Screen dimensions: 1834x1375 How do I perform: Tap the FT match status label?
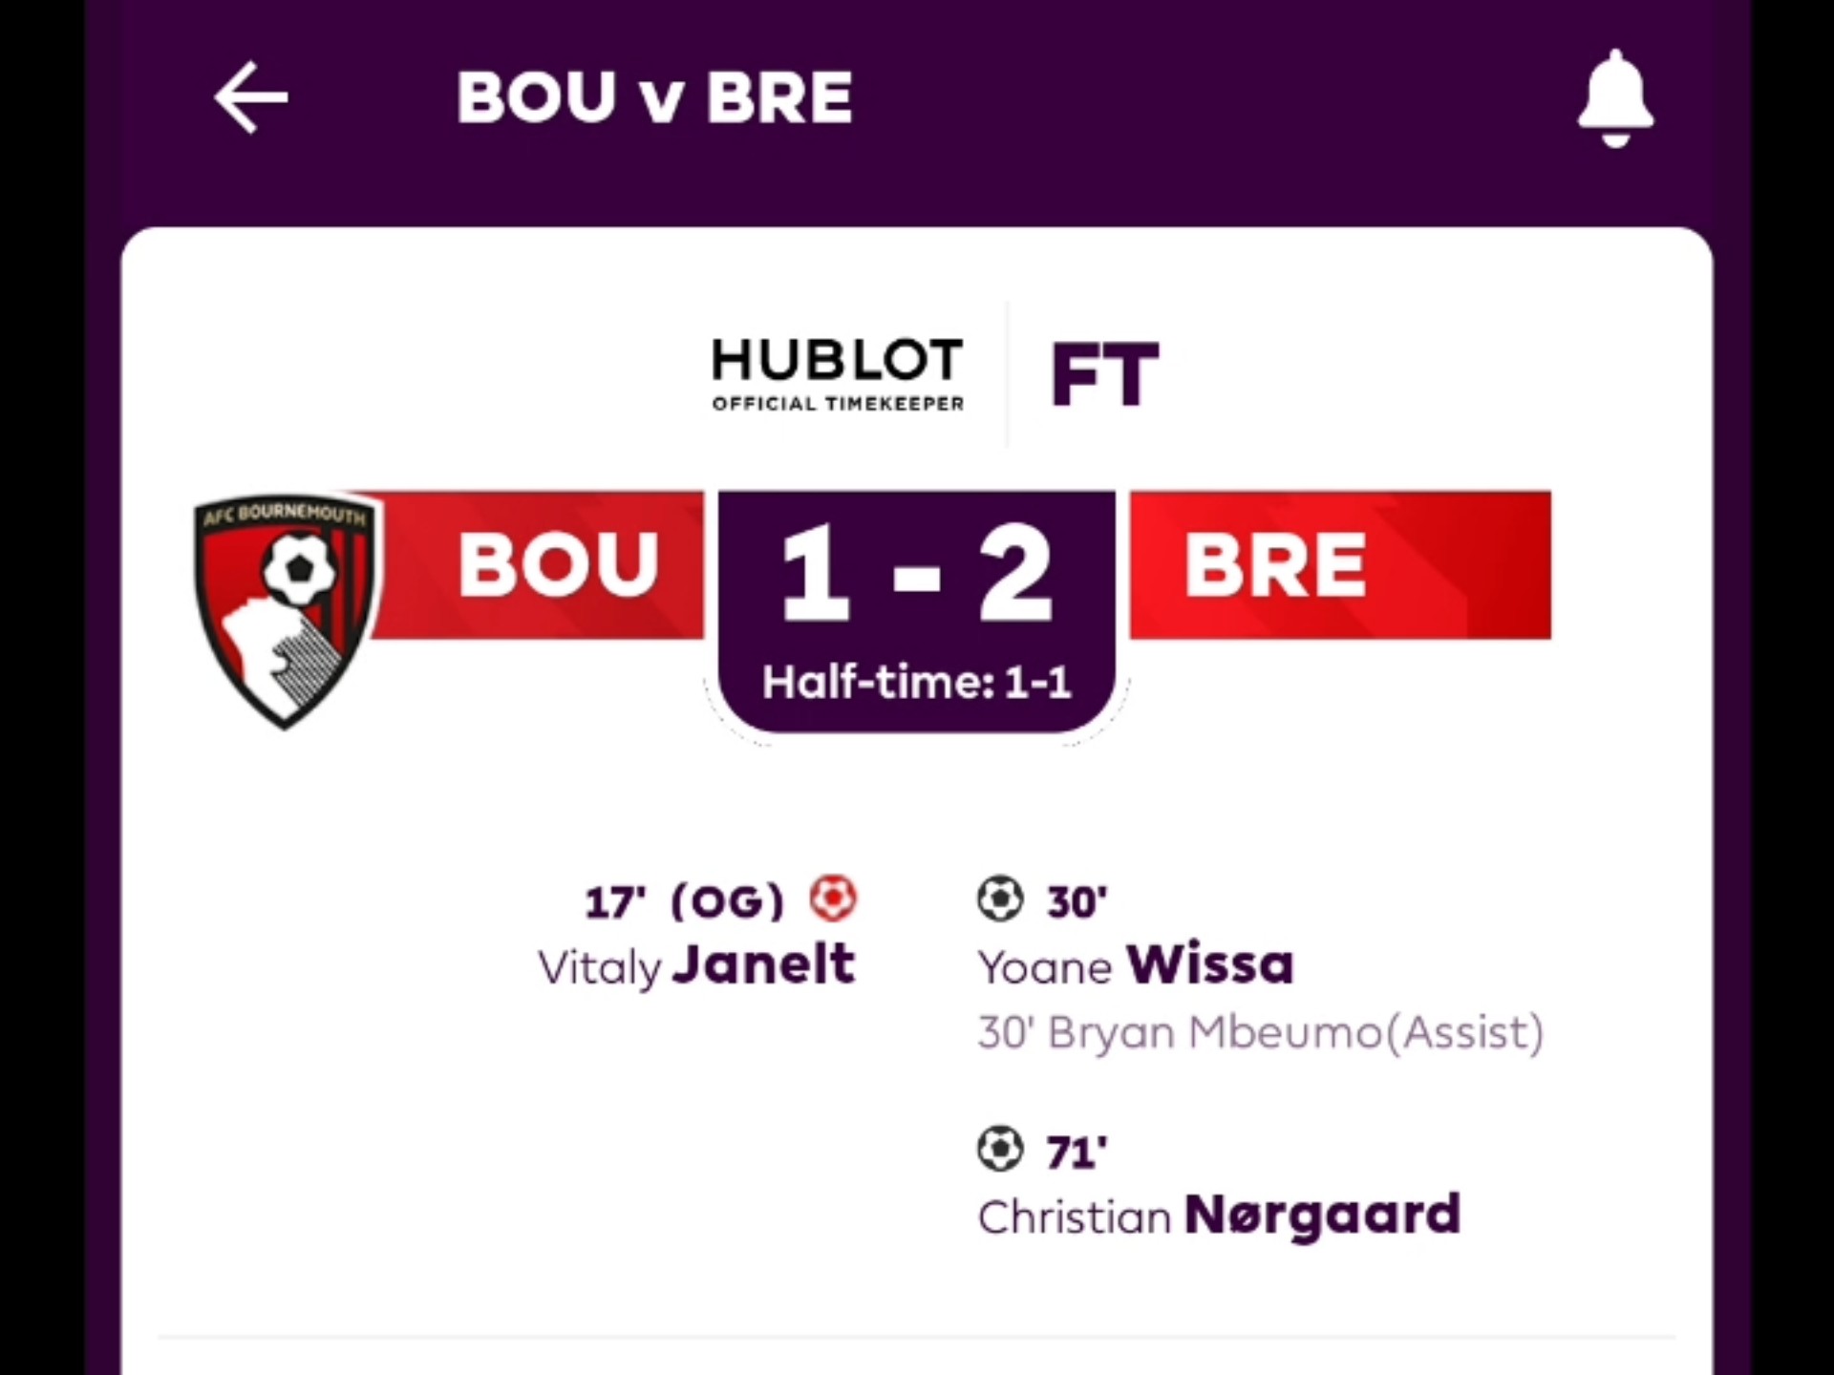pyautogui.click(x=1104, y=375)
